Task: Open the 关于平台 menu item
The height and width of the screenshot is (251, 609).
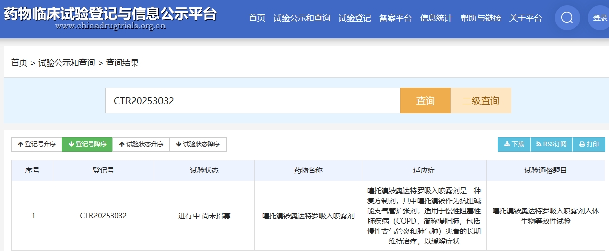Action: tap(525, 18)
